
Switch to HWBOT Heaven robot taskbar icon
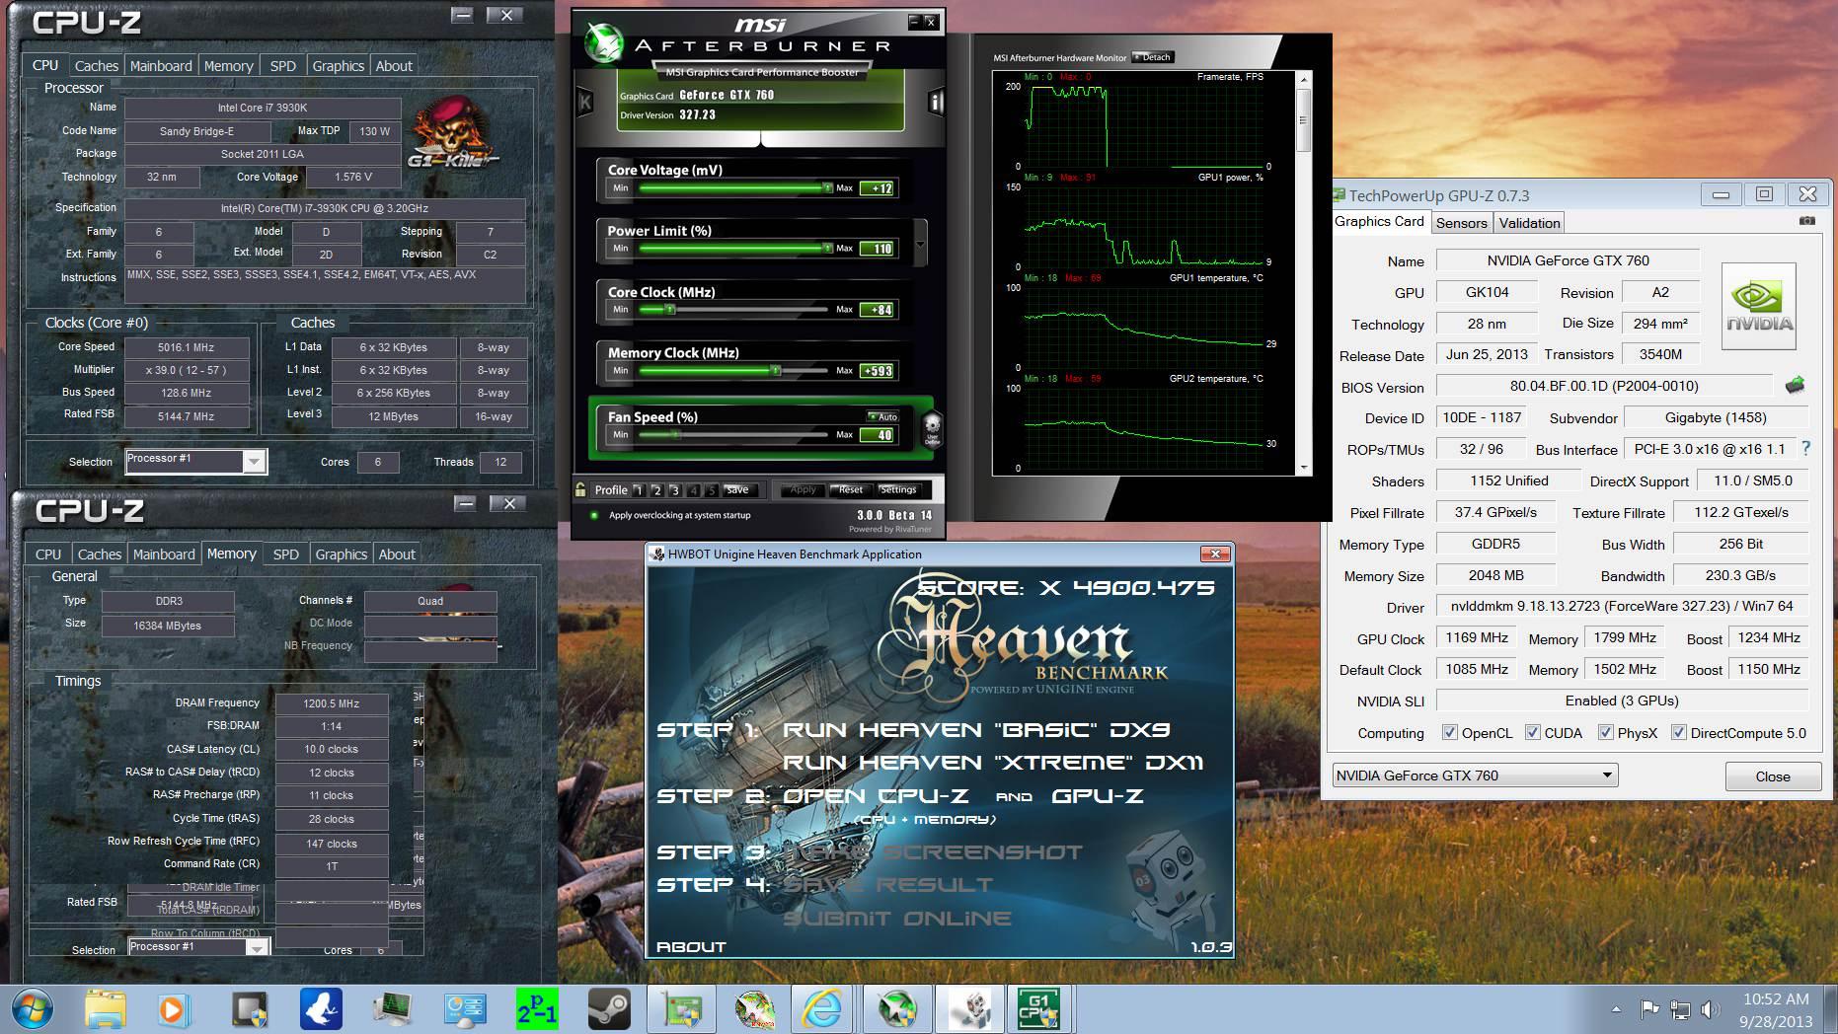(x=968, y=1009)
